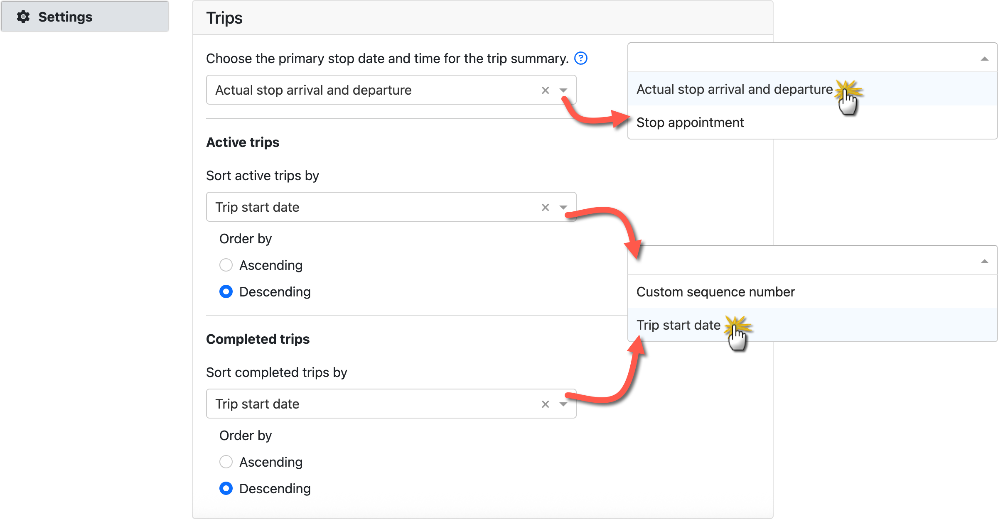Choose Ascending order for completed trips

(x=226, y=462)
